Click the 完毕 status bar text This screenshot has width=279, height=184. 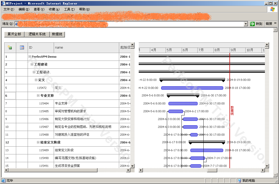click(10, 180)
